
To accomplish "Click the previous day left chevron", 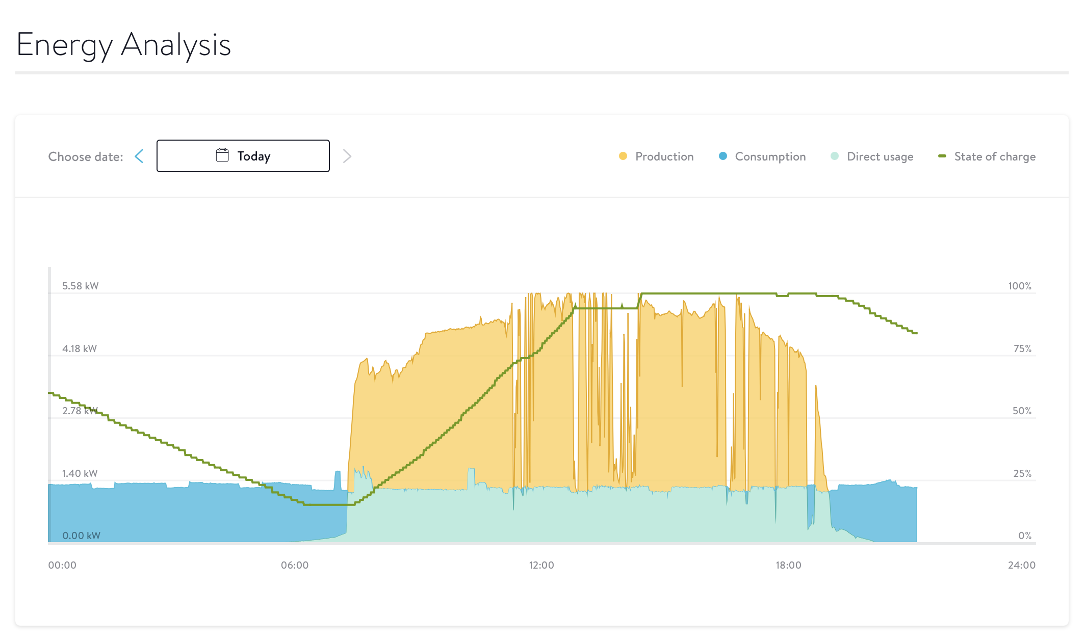I will 139,156.
